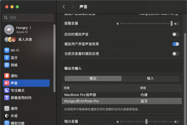The image size is (187, 125).
Task: Click 蓝牙 type cell in device table
Action: click(144, 101)
